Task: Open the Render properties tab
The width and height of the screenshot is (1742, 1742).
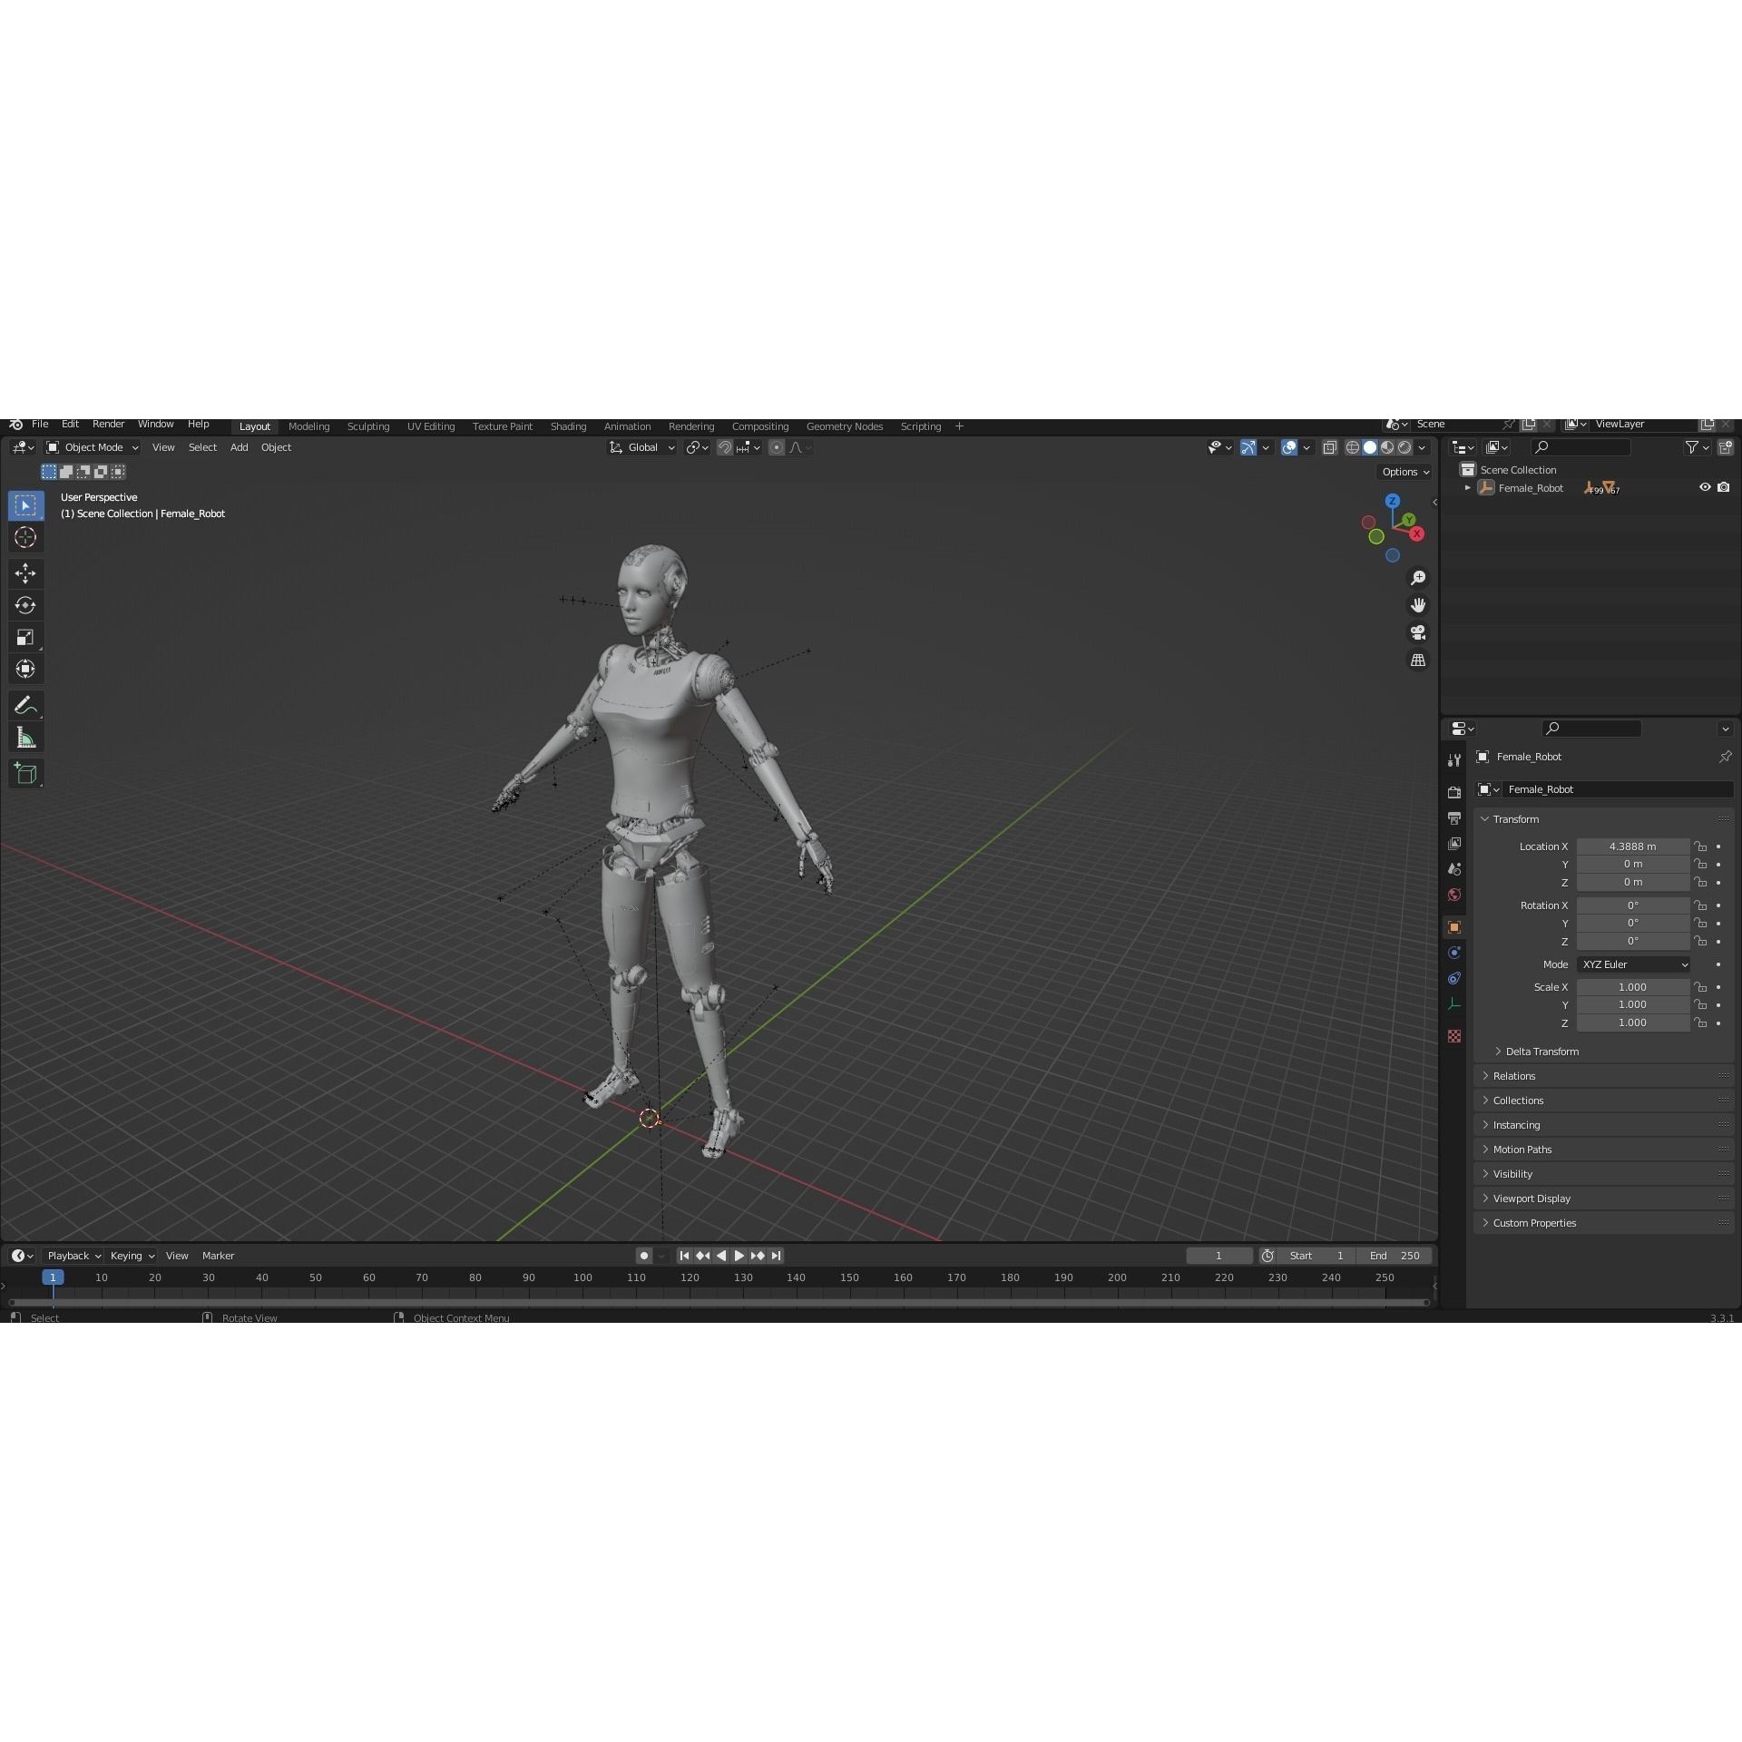Action: (x=1454, y=791)
